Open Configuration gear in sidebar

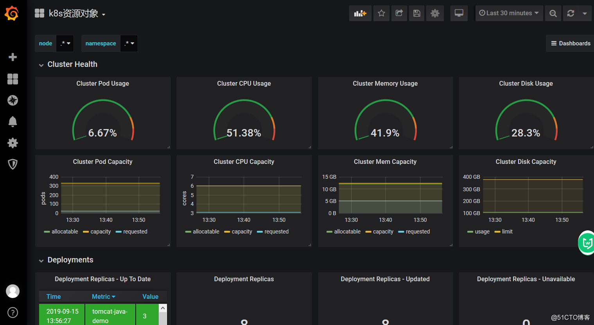coord(13,143)
